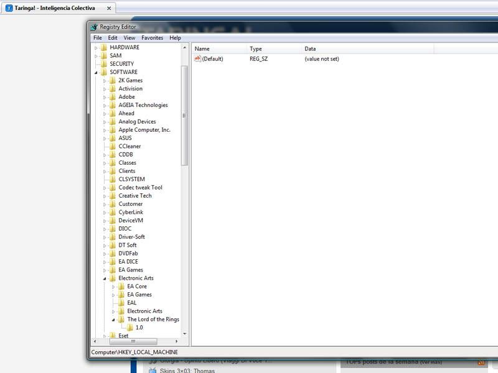Expand the HARDWARE key
Image resolution: width=498 pixels, height=373 pixels.
pyautogui.click(x=96, y=48)
